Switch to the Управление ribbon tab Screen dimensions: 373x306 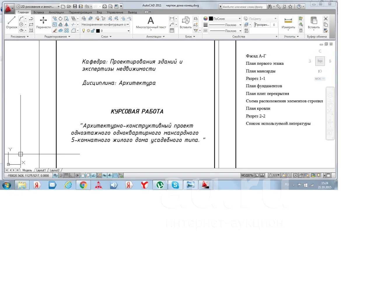[115, 12]
